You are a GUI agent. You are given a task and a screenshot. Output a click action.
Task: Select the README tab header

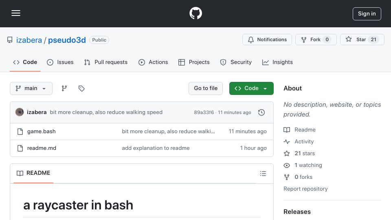pos(33,173)
